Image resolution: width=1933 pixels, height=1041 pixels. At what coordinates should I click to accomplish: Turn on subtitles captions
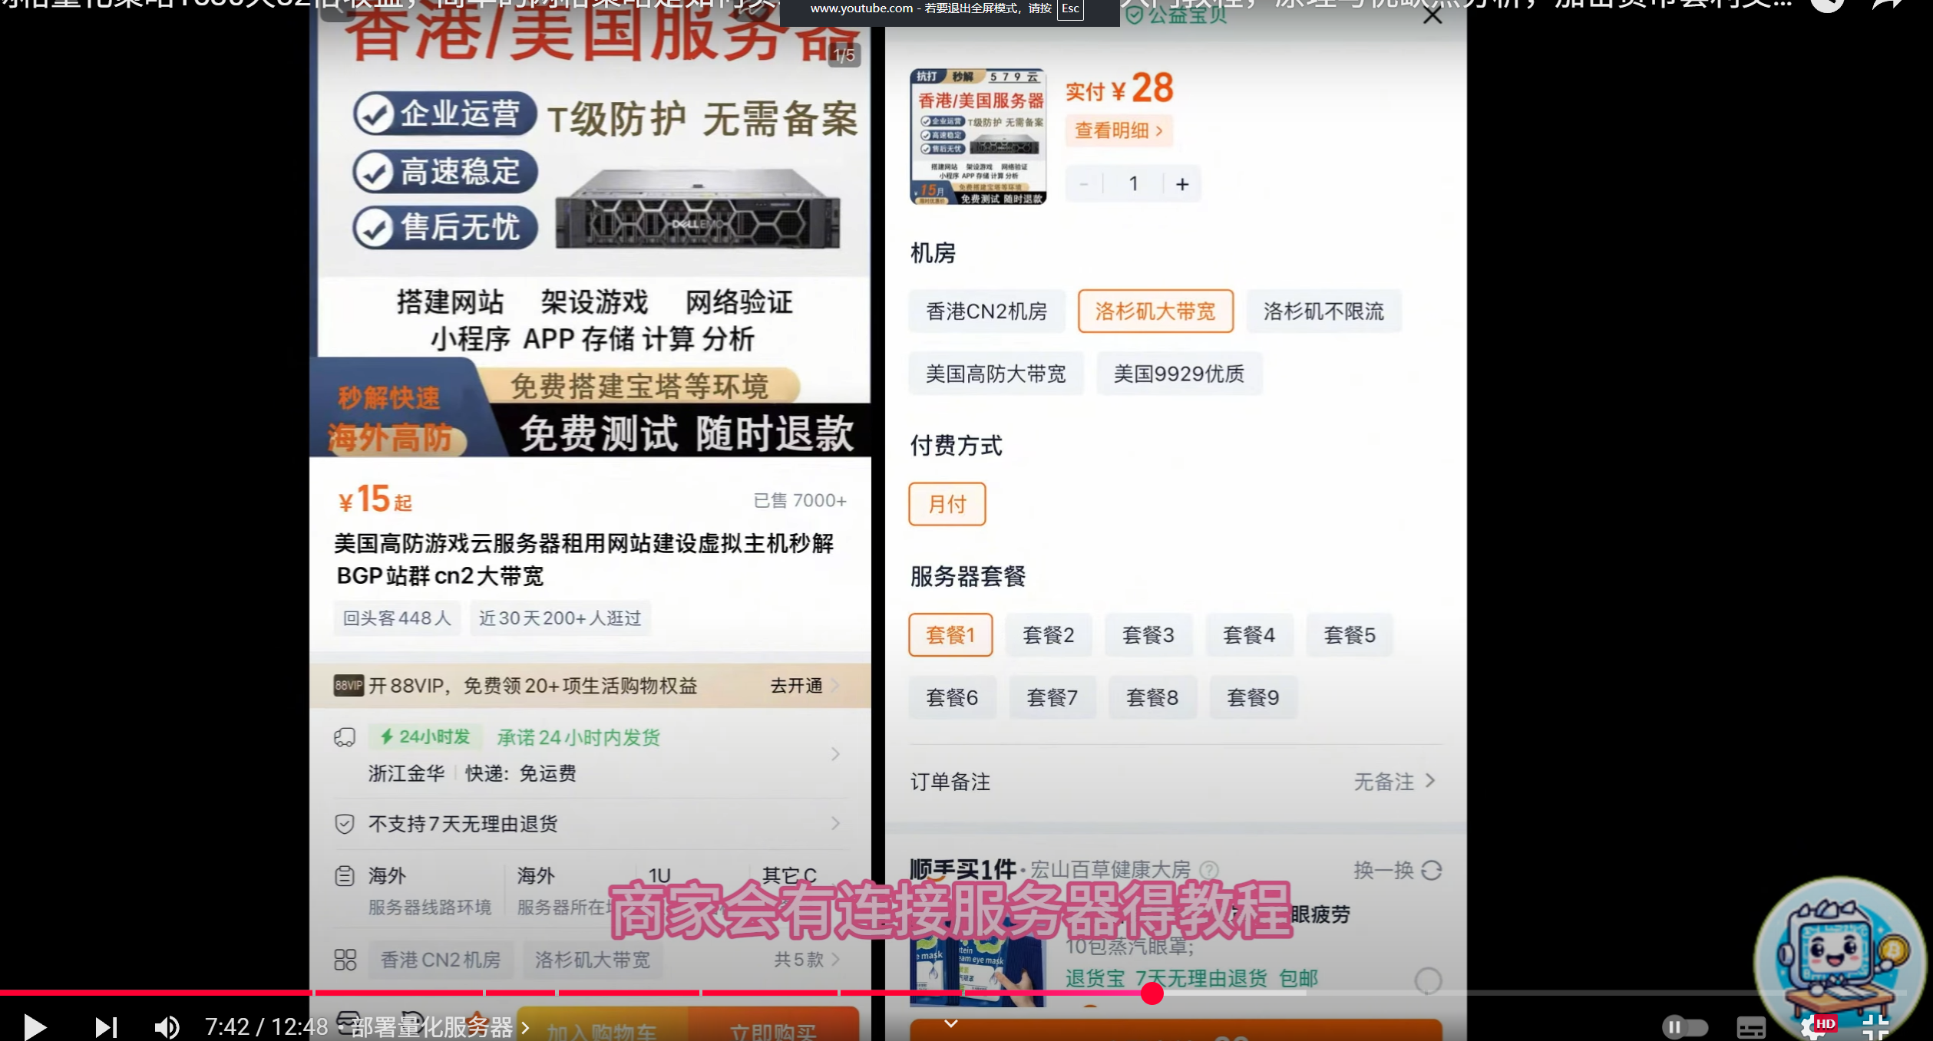click(1750, 1027)
